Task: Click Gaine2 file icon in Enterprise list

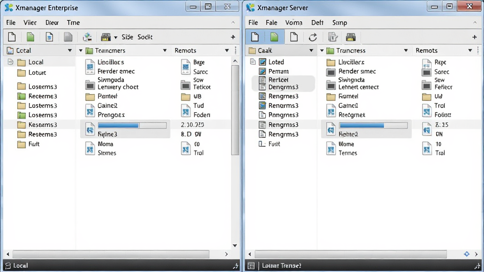Action: point(90,110)
